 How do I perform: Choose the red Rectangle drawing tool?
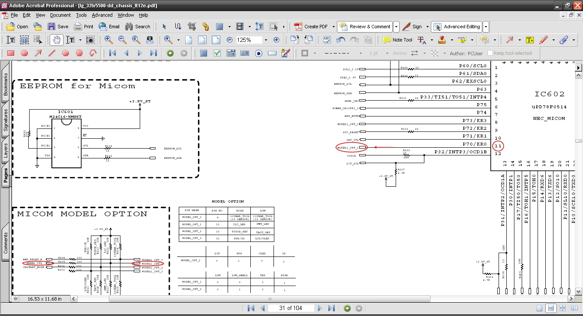click(11, 54)
